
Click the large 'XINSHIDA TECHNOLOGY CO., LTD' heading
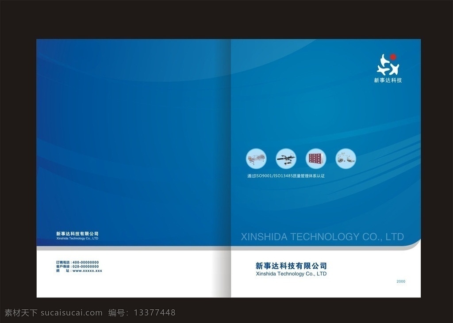[322, 237]
